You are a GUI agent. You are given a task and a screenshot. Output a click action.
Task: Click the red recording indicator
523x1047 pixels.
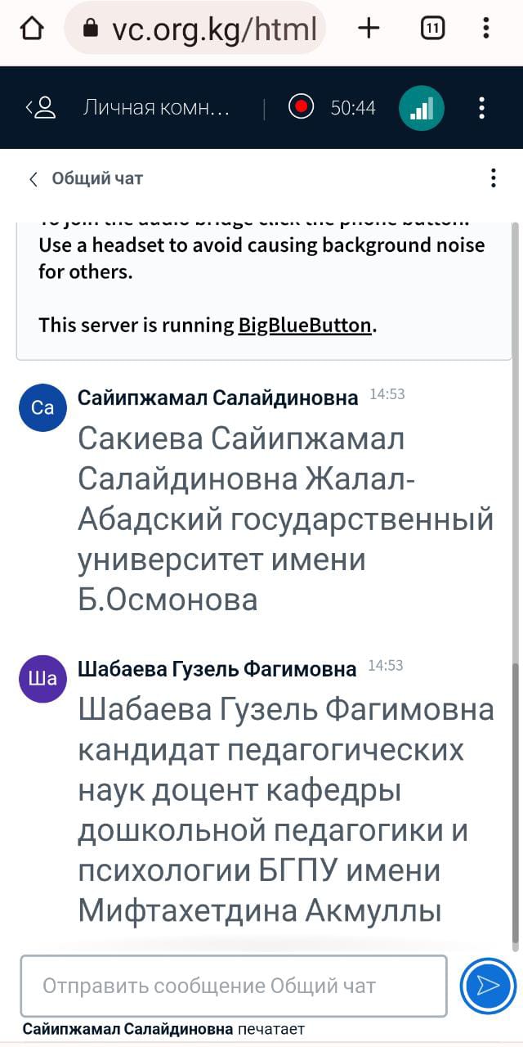[302, 107]
